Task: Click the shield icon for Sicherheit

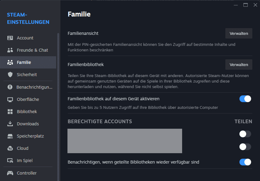Action: coord(11,74)
